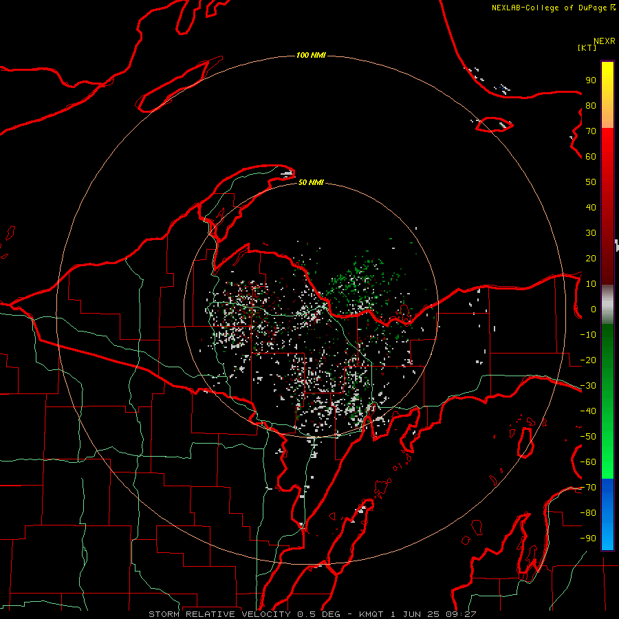Image resolution: width=619 pixels, height=619 pixels.
Task: Click the "09:27" time in caption
Action: click(461, 614)
